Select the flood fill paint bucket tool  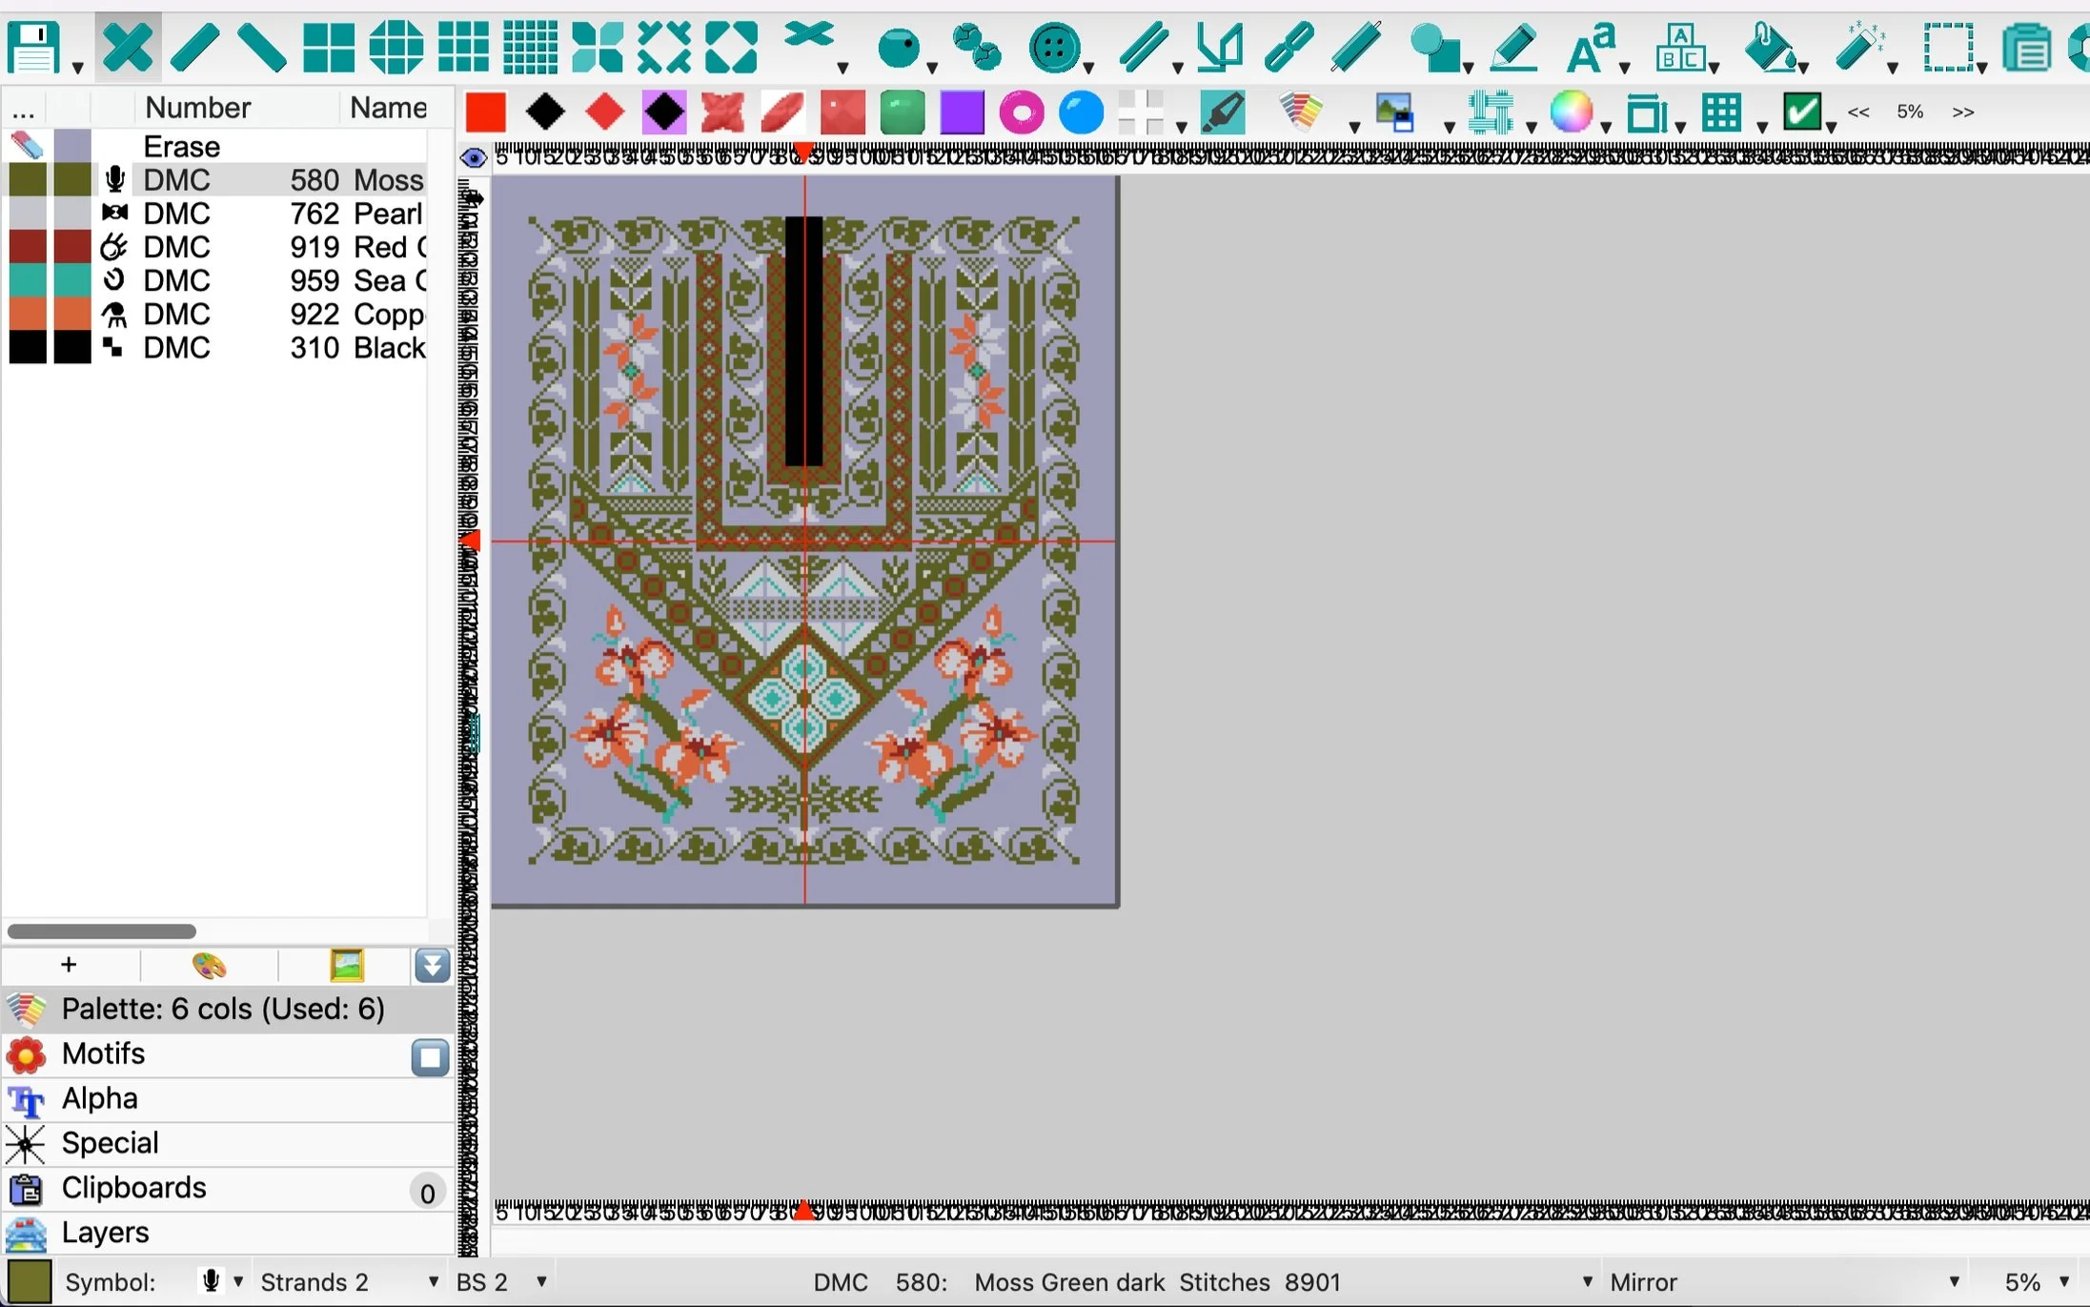tap(1773, 46)
